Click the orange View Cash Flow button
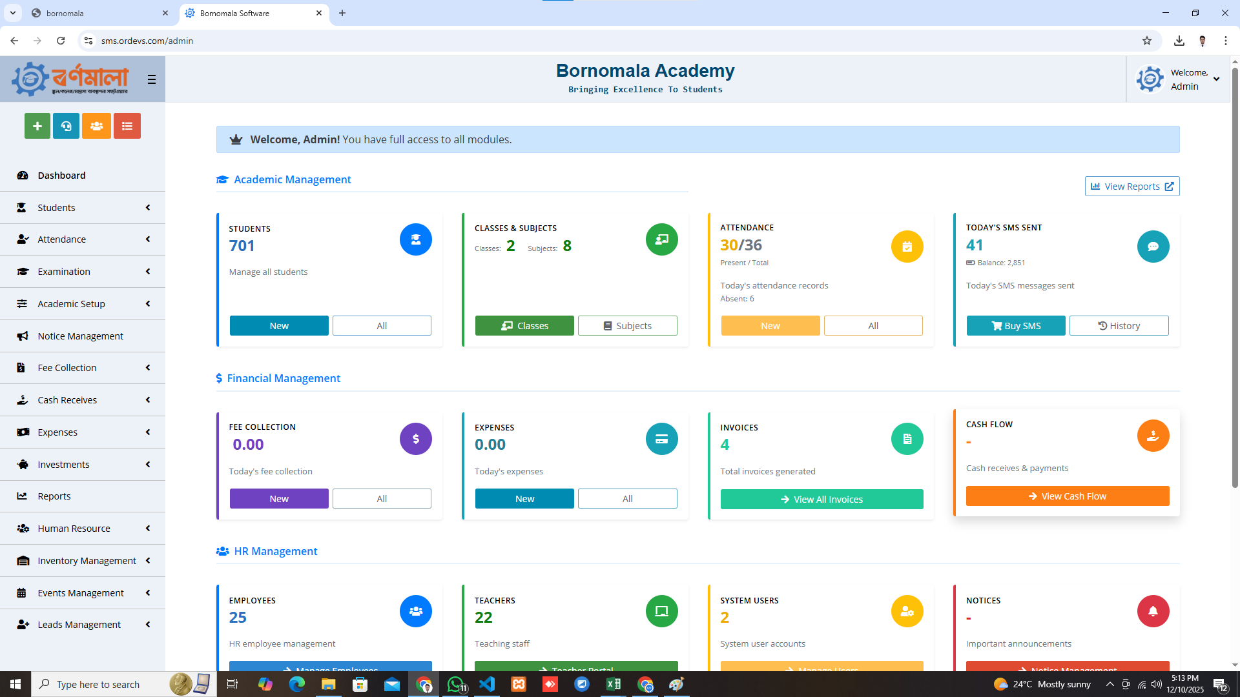This screenshot has width=1240, height=697. [x=1067, y=496]
